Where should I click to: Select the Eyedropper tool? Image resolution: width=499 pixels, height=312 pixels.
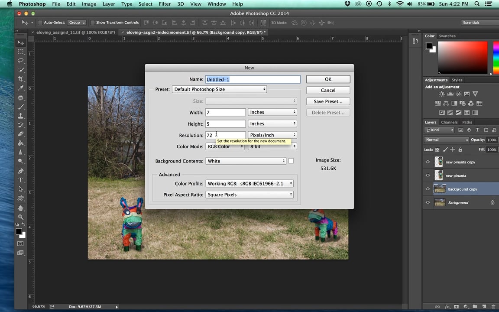tap(21, 88)
